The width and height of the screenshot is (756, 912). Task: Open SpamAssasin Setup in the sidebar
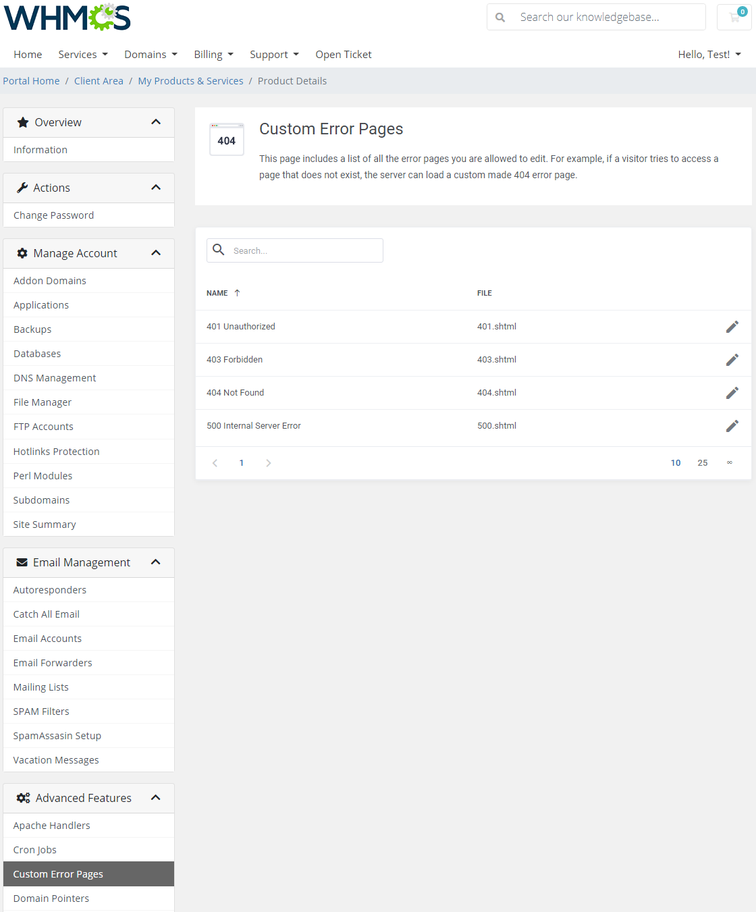(88, 736)
